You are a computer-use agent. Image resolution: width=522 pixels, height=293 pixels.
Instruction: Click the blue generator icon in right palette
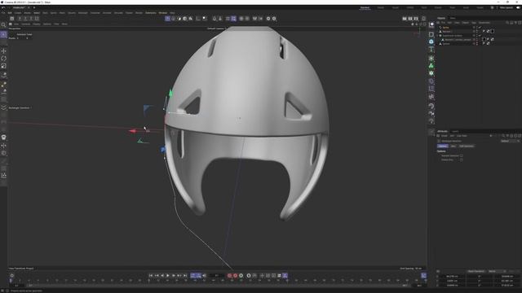point(431,42)
